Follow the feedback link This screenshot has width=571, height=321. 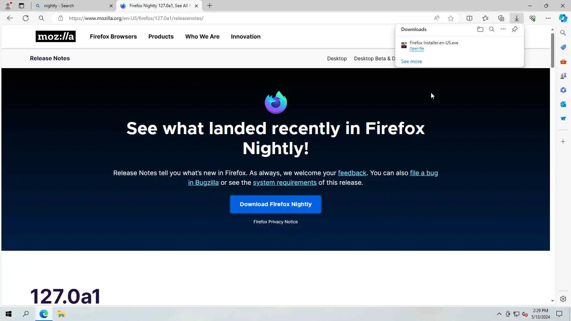pos(352,173)
